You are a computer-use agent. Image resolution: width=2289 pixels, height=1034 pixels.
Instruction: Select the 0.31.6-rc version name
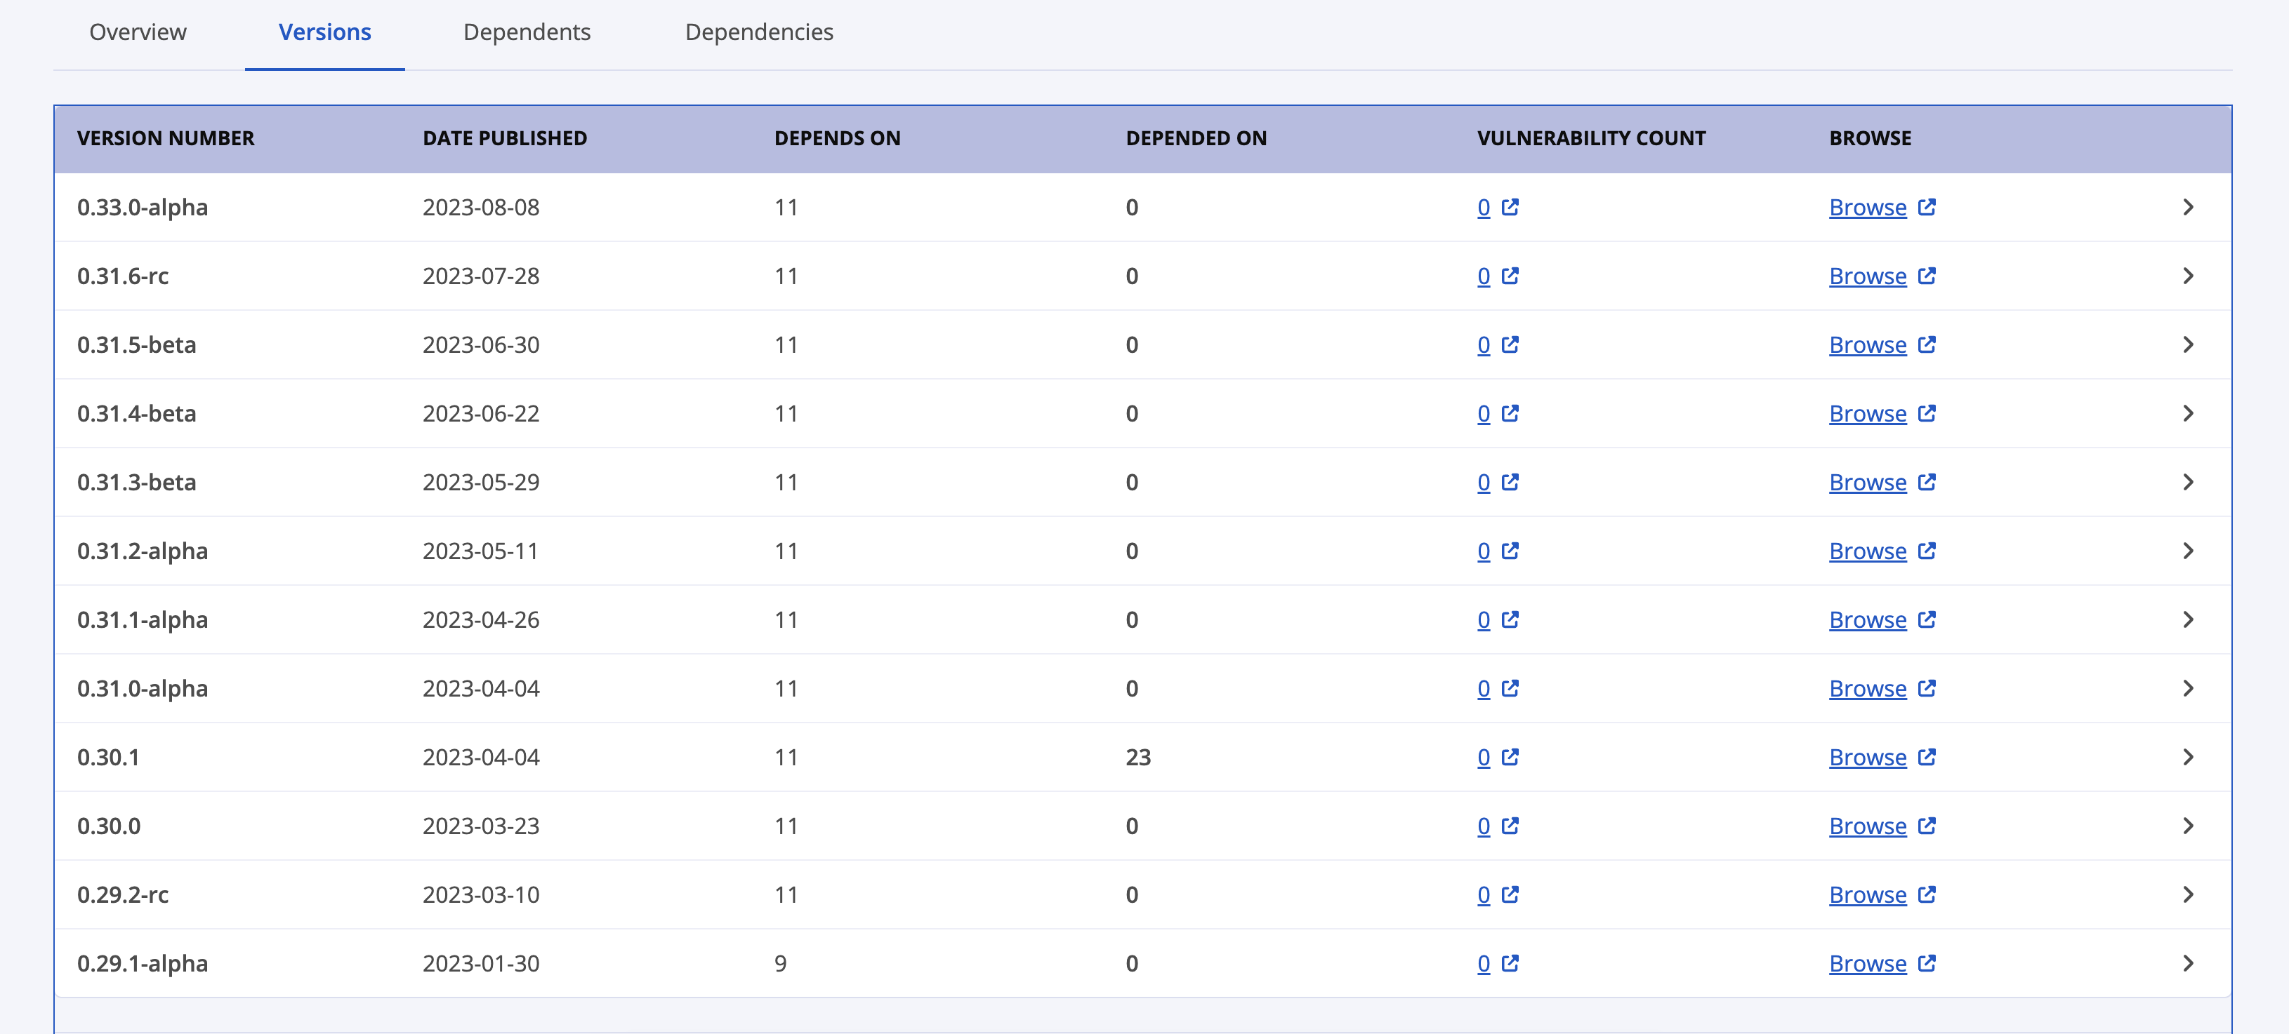[x=123, y=276]
